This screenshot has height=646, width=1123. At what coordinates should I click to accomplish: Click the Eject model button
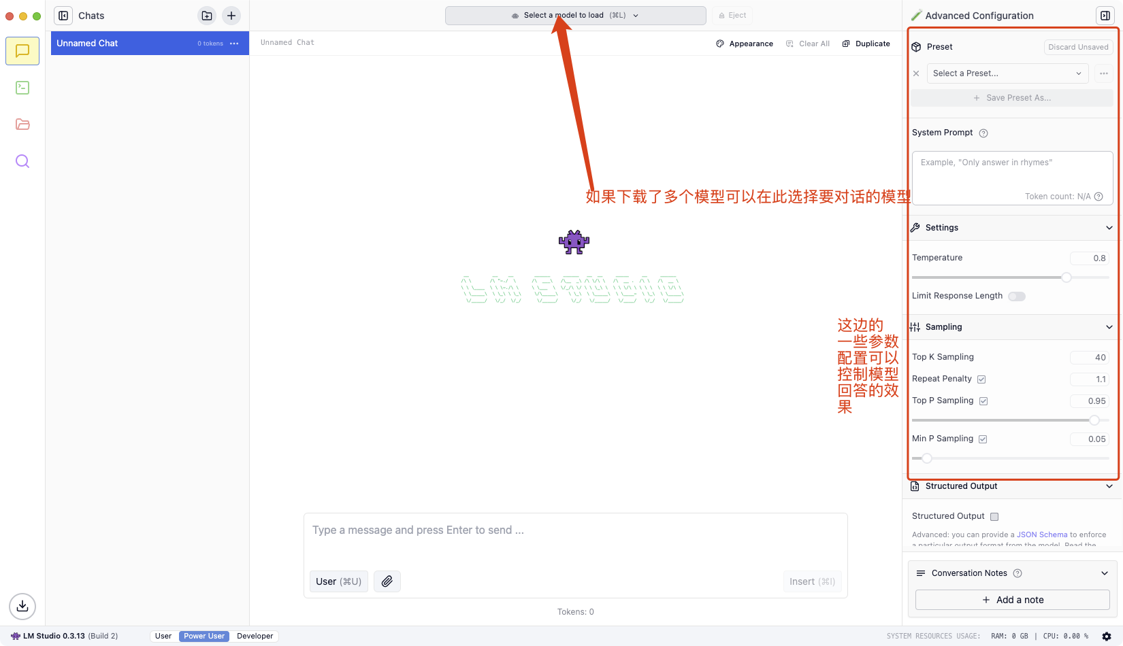(733, 16)
